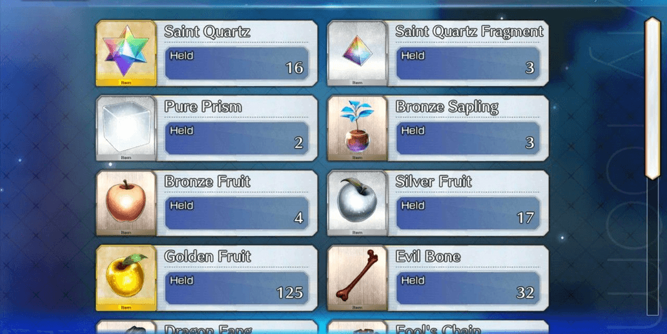
Task: Tap the Bronze Fruit held count bar
Action: pos(237,213)
